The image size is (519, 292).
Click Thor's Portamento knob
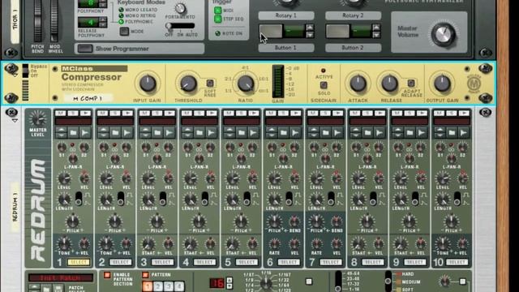180,8
